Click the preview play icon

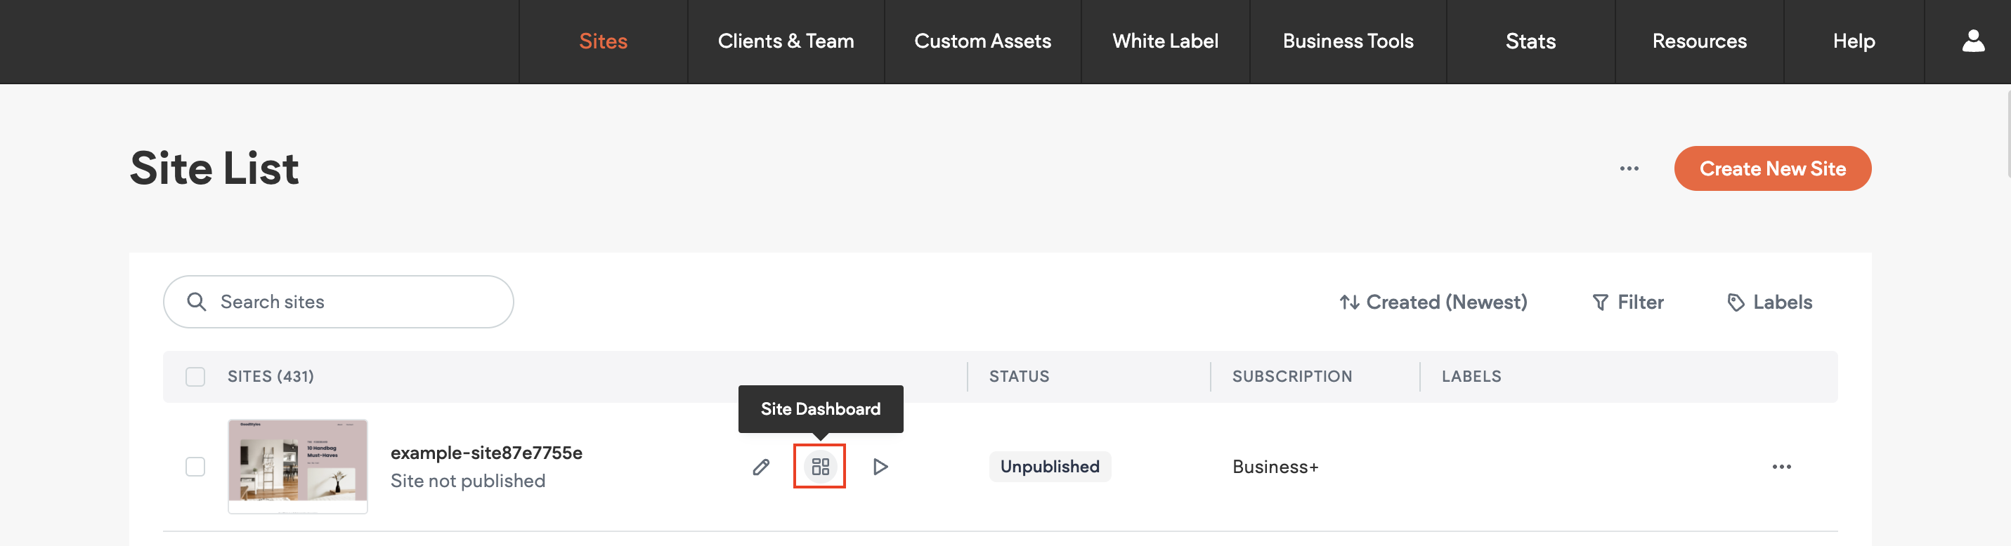tap(880, 467)
